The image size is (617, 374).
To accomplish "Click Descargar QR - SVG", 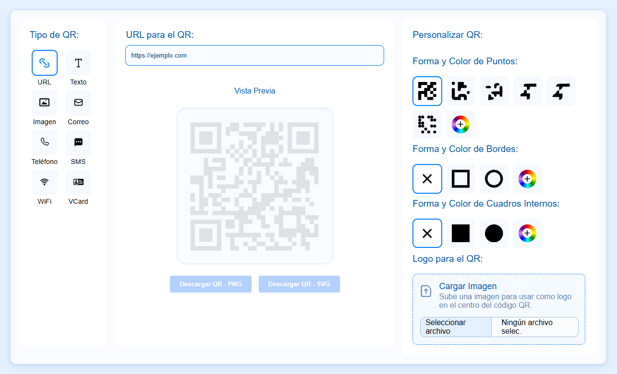I will 299,284.
